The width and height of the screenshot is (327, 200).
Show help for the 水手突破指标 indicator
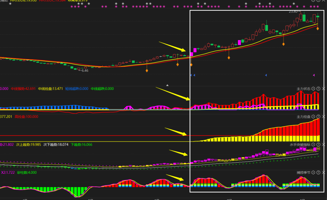click(x=318, y=144)
